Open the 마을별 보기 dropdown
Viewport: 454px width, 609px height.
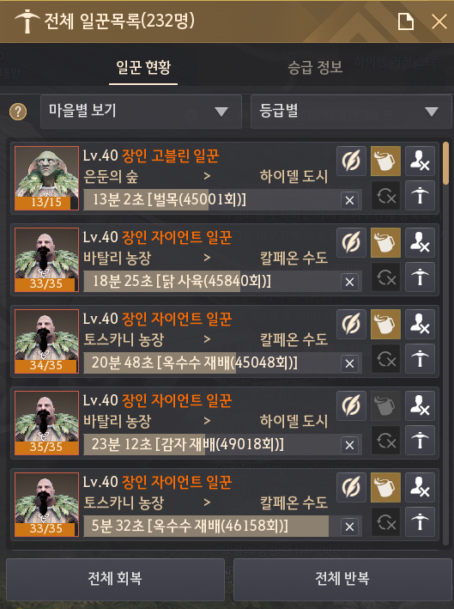[141, 112]
